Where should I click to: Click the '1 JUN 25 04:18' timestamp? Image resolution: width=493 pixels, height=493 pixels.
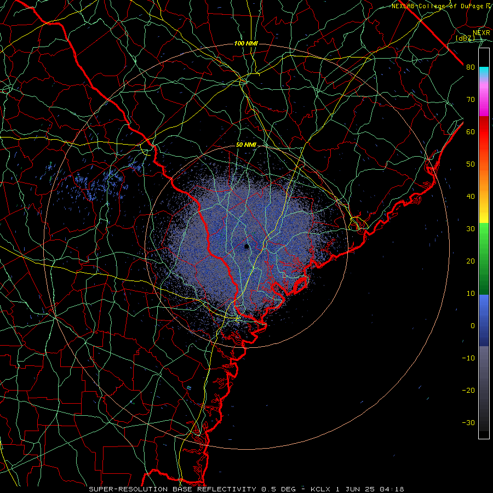pos(371,489)
